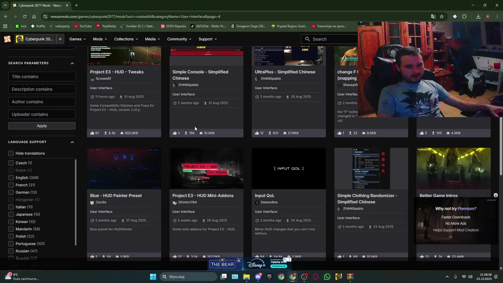Open the Collections menu dropdown

(x=126, y=39)
